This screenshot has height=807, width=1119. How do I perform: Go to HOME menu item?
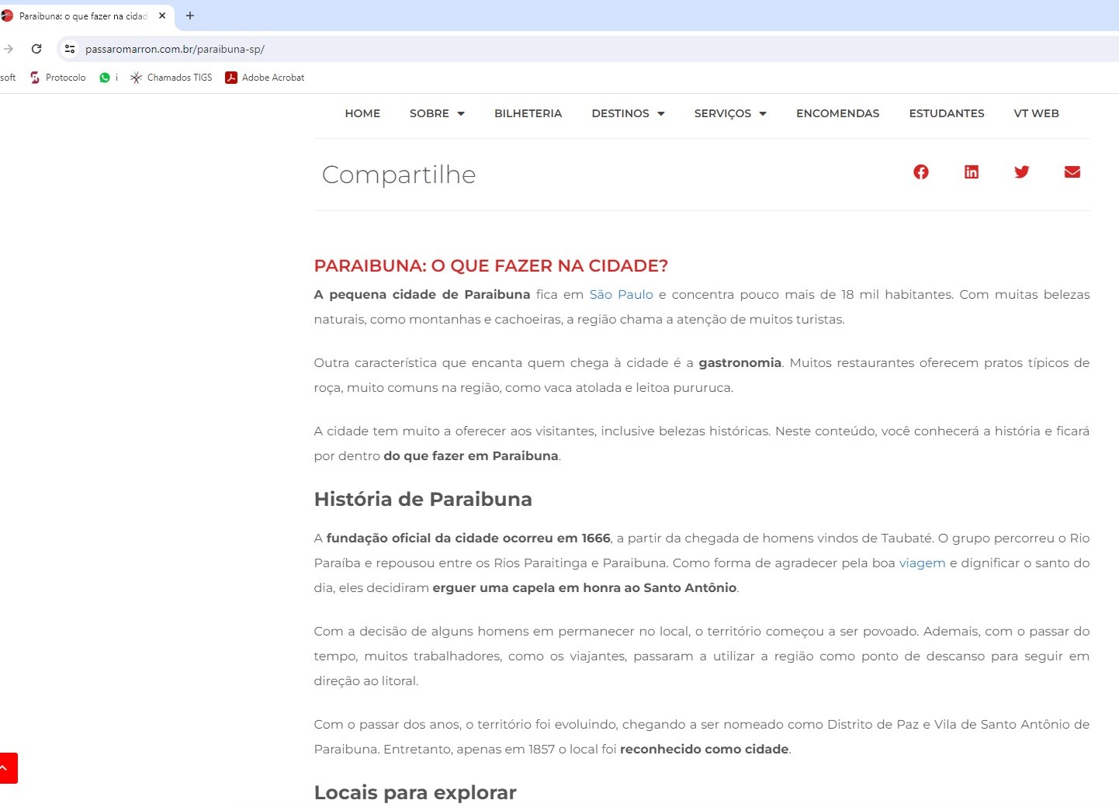tap(362, 113)
